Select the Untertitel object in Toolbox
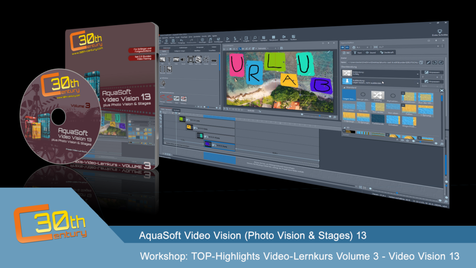 pos(214,60)
